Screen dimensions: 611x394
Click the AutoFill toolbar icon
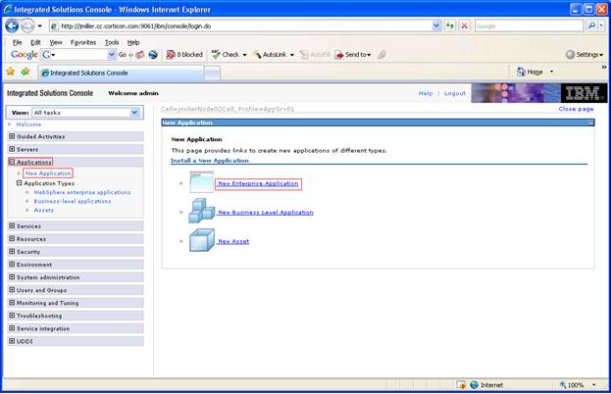(x=304, y=55)
